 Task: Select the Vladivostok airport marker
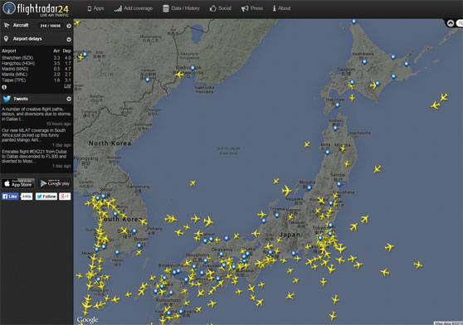point(193,68)
